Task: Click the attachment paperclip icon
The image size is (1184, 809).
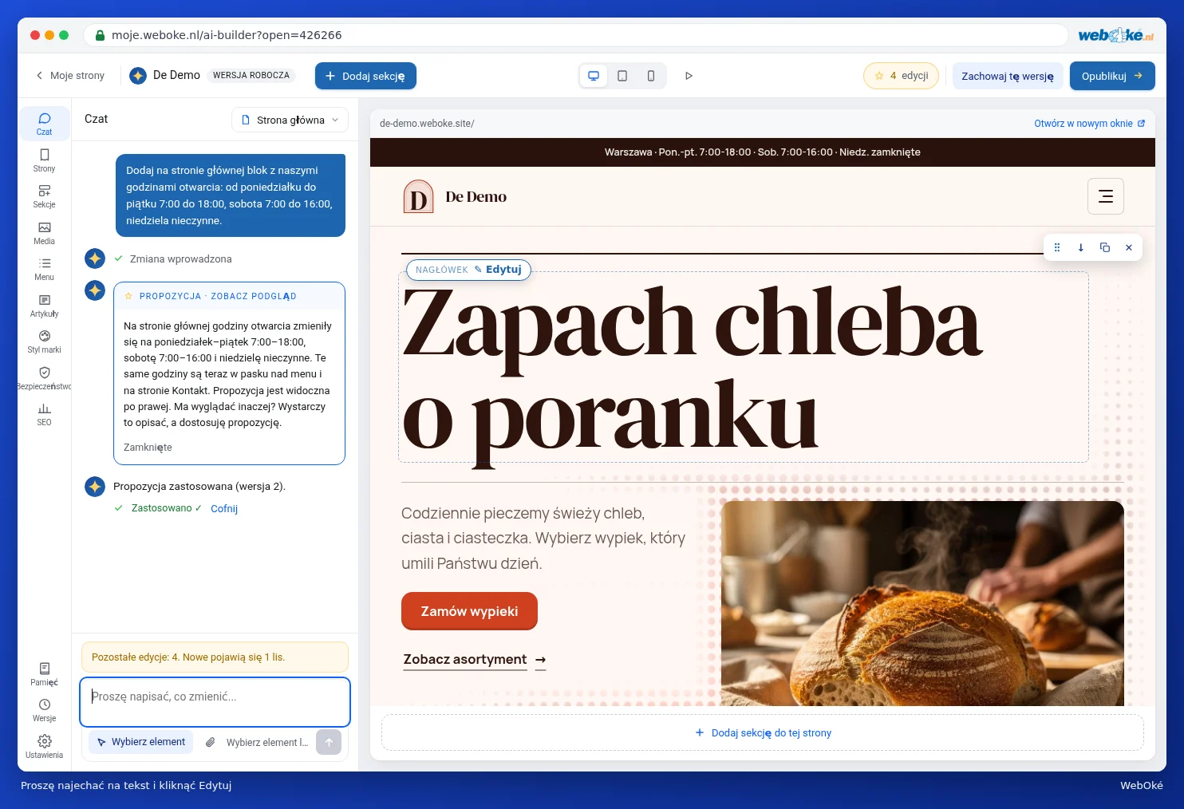Action: pyautogui.click(x=210, y=742)
